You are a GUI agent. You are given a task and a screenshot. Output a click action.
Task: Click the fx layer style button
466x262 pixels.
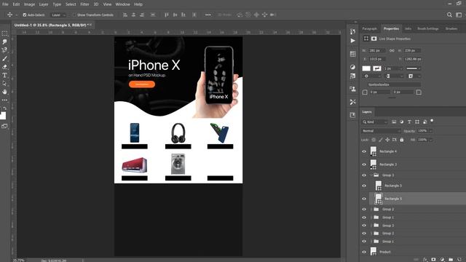425,259
